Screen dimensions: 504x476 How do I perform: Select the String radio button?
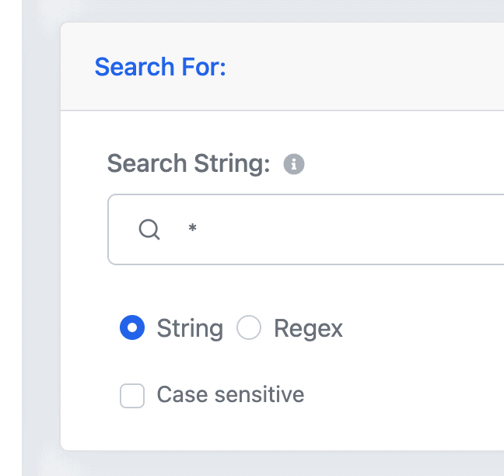[x=132, y=327]
